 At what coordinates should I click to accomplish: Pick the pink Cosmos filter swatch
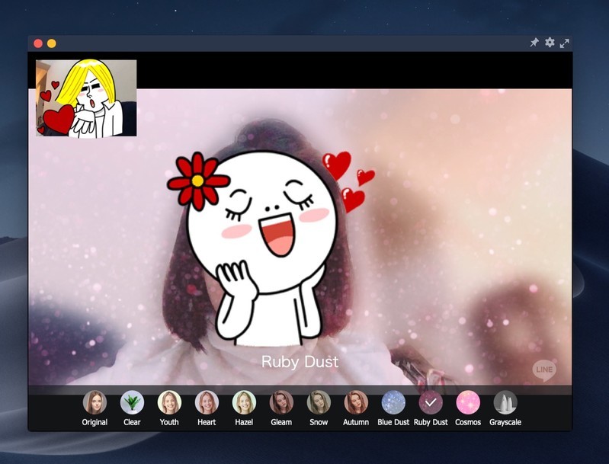coord(468,402)
